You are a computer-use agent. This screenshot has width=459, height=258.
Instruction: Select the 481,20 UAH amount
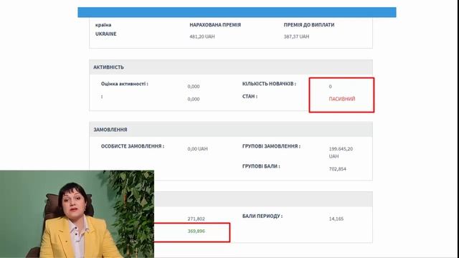click(202, 37)
